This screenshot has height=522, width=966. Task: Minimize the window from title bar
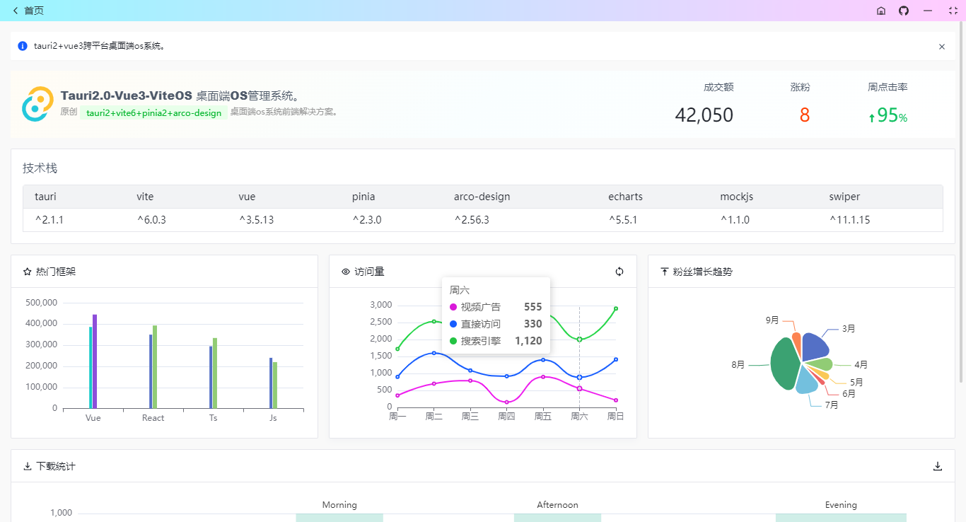click(928, 11)
